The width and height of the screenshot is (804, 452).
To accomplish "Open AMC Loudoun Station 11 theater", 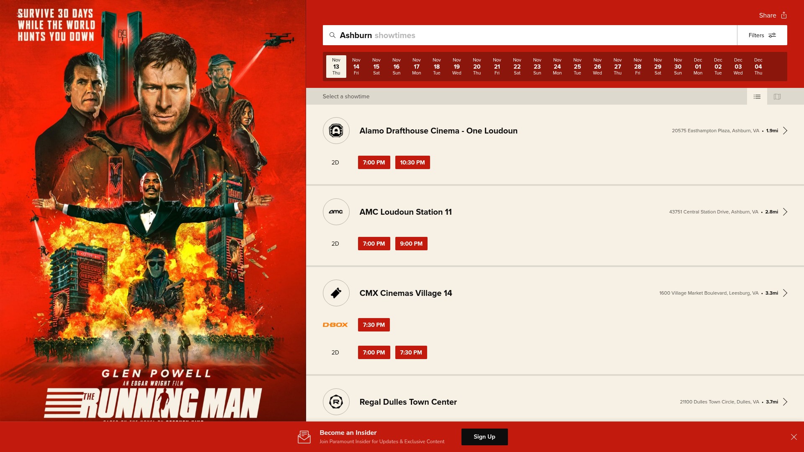I will [405, 212].
